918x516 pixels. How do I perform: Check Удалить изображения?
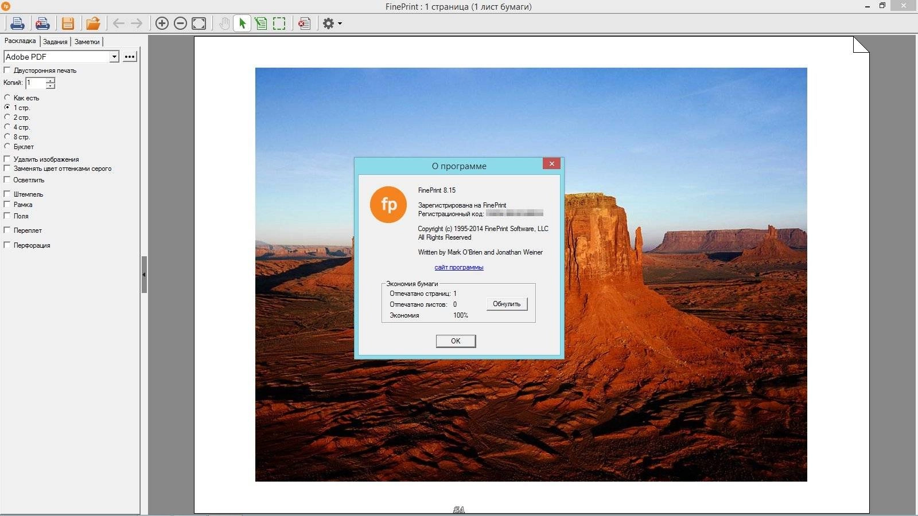click(x=7, y=159)
